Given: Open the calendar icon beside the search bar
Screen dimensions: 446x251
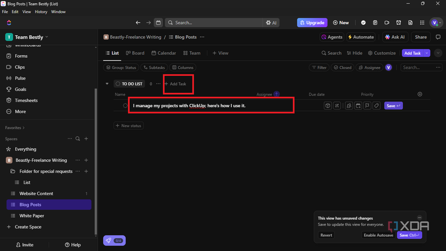Looking at the screenshot, I should point(158,23).
